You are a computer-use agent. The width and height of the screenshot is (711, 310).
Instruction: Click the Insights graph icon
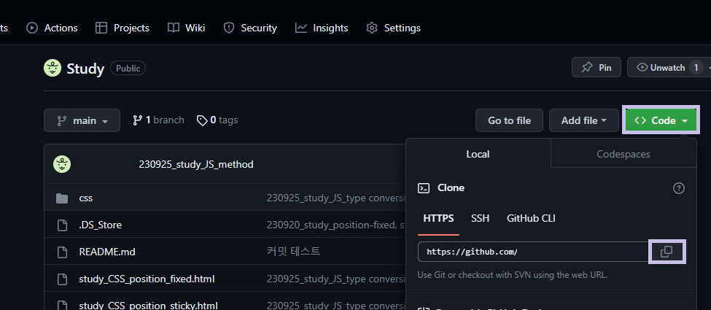coord(301,28)
